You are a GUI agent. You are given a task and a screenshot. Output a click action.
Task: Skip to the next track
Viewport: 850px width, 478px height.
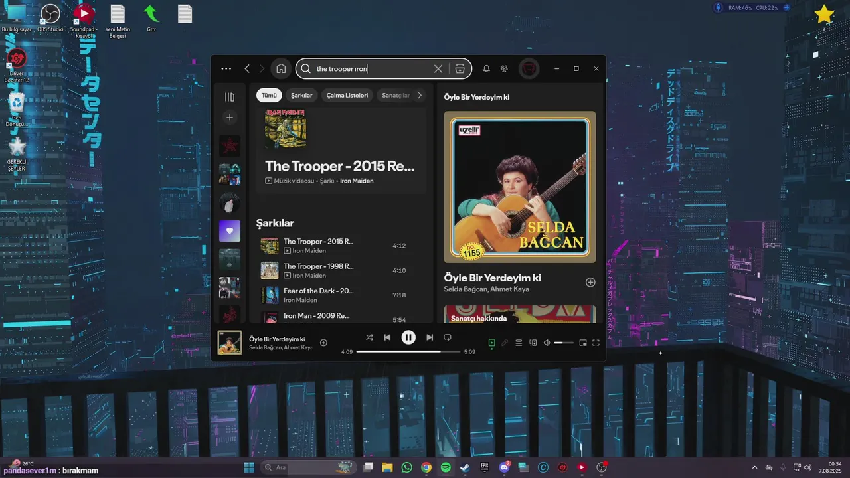(x=430, y=337)
